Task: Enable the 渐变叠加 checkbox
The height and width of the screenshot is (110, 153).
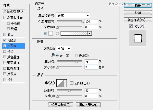Action: [5, 62]
